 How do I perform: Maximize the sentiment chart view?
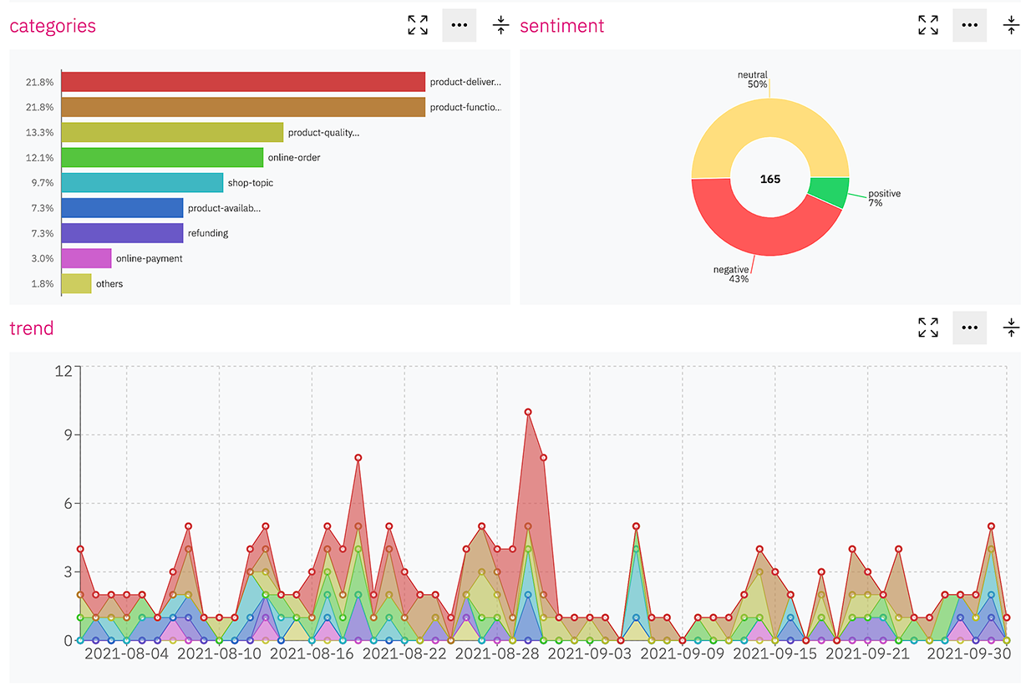[x=927, y=25]
